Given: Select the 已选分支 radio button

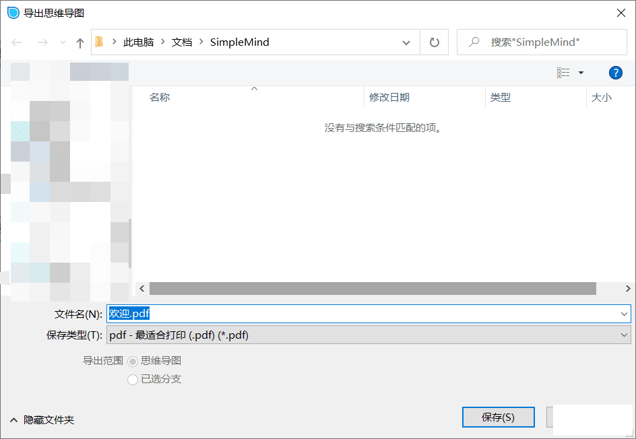Looking at the screenshot, I should [x=133, y=380].
